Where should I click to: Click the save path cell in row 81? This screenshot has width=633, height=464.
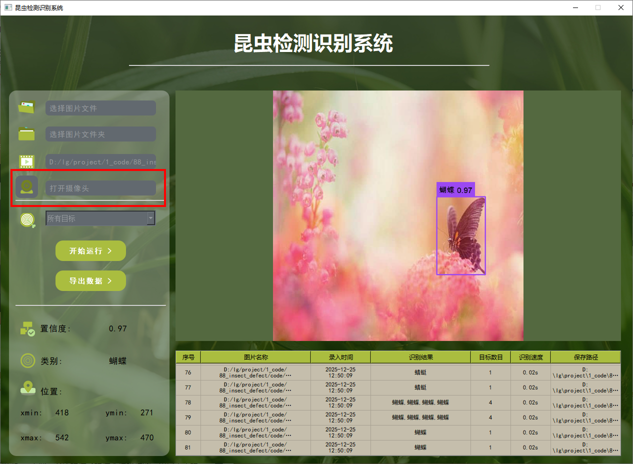tap(585, 447)
